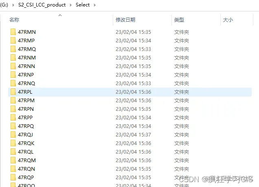This screenshot has height=187, width=259.
Task: Click the 47RPL folder icon
Action: pyautogui.click(x=13, y=92)
